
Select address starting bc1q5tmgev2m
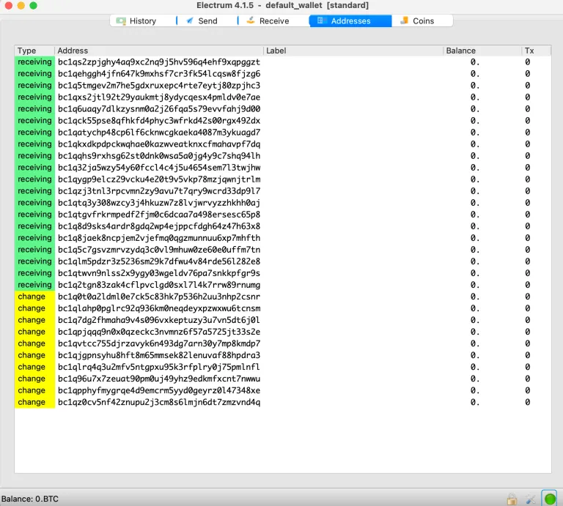[x=159, y=86]
